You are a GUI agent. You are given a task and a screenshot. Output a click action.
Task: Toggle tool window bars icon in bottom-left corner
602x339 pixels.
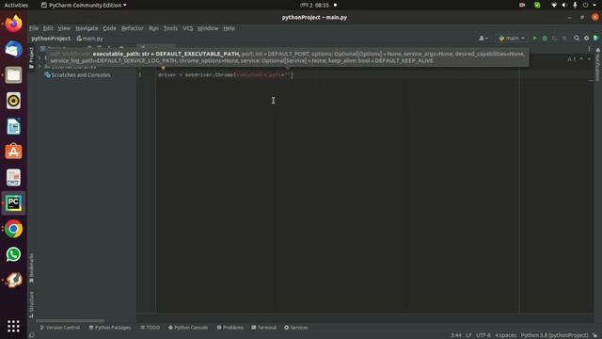pyautogui.click(x=31, y=335)
